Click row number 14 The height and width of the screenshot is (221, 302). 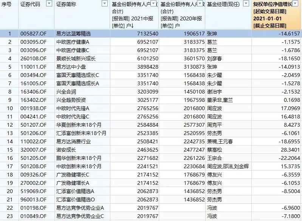click(9, 141)
